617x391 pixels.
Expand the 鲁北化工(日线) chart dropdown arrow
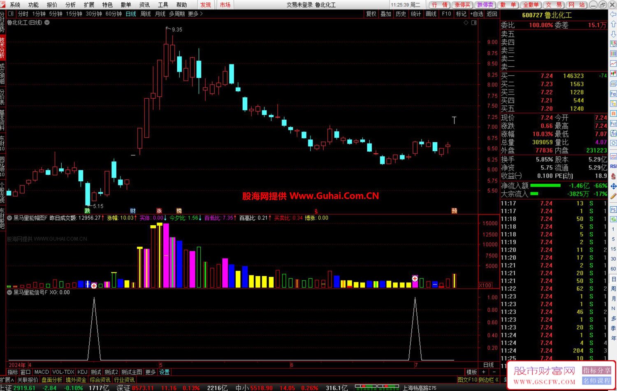47,23
